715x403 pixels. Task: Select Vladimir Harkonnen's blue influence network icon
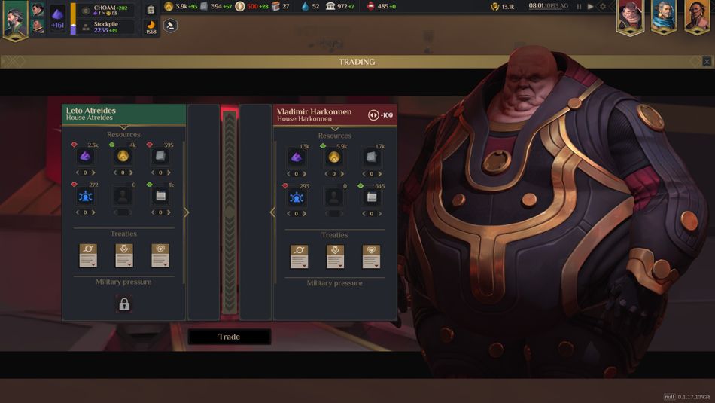click(297, 198)
